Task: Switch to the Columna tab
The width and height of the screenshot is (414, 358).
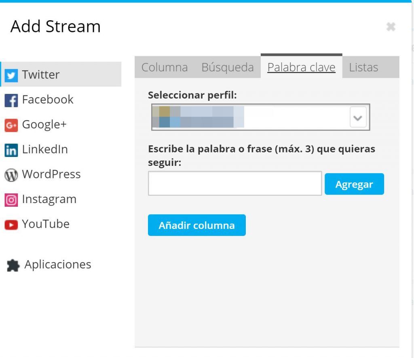Action: [x=165, y=67]
